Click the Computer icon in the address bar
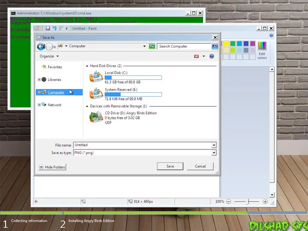Image resolution: width=308 pixels, height=231 pixels. [x=61, y=46]
